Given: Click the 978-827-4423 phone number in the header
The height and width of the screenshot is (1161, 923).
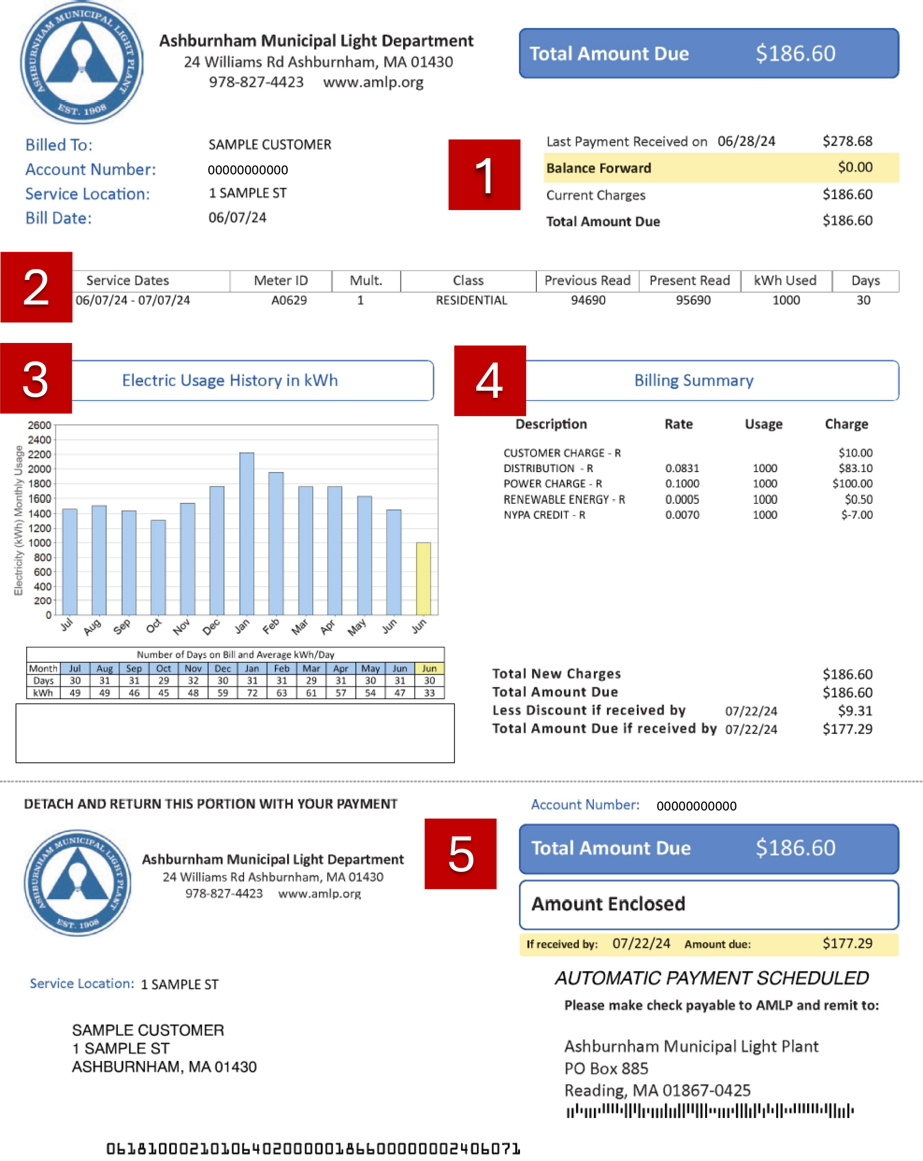Looking at the screenshot, I should pyautogui.click(x=256, y=83).
